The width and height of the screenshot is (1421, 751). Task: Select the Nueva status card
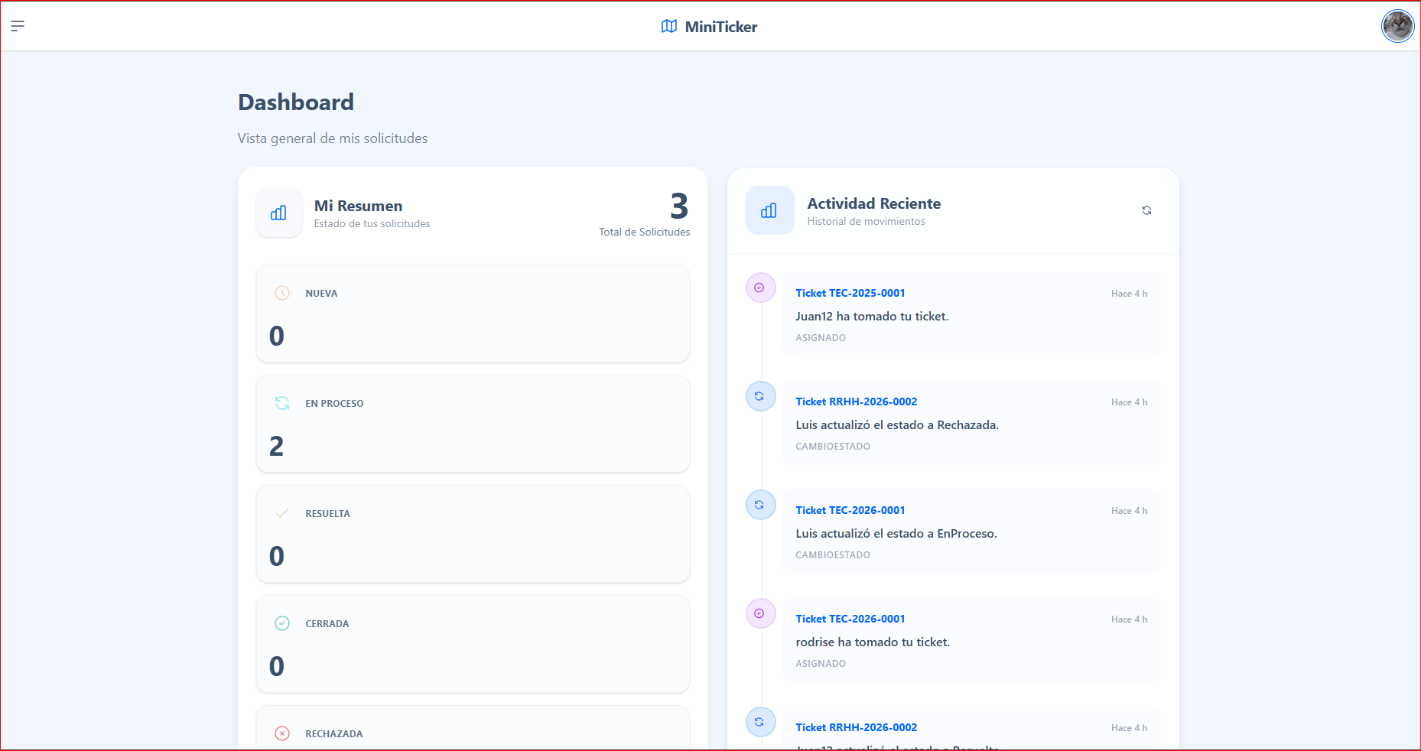coord(473,314)
